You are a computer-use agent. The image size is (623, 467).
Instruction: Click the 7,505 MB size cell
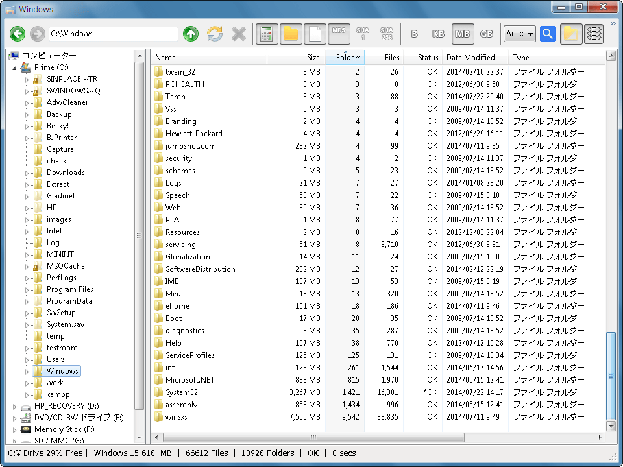pos(305,417)
